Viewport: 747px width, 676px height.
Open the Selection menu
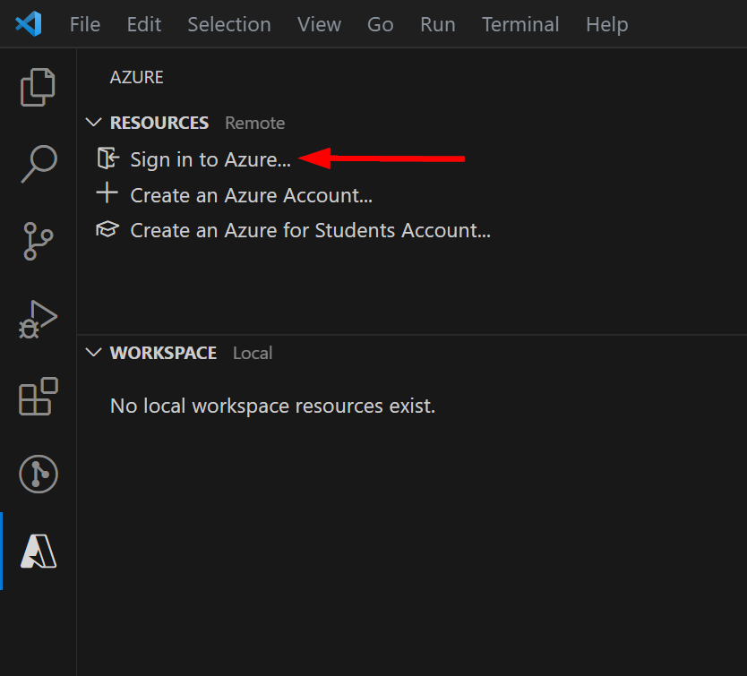click(x=229, y=24)
